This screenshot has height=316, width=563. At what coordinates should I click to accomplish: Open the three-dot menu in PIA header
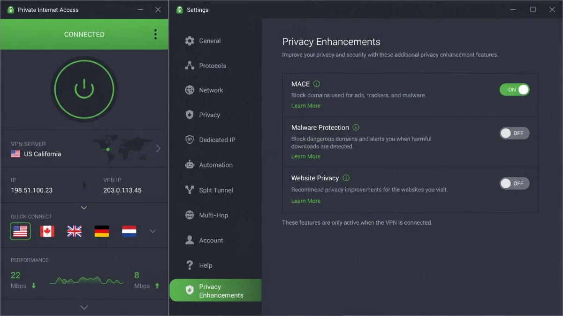155,34
